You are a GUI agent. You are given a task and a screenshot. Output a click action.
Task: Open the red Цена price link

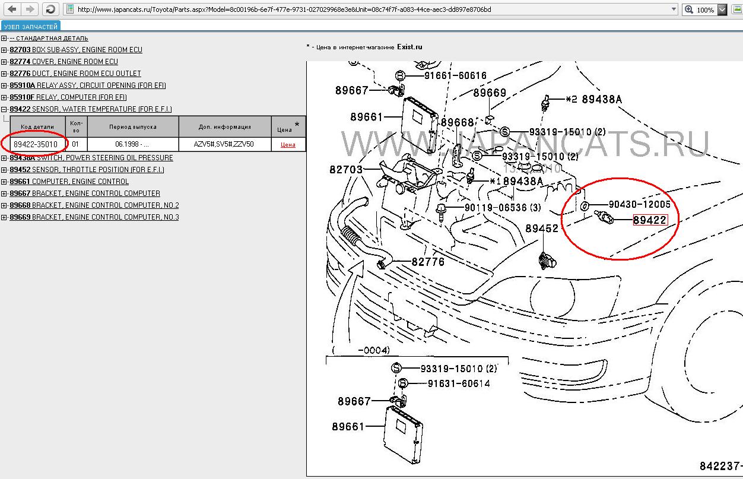click(288, 145)
